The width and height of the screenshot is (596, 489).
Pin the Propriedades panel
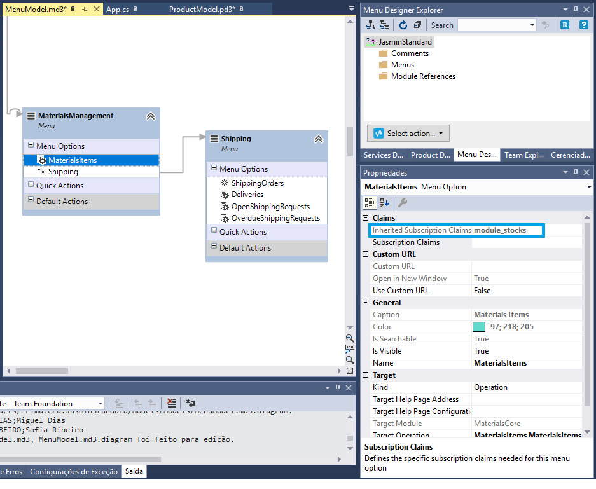point(576,172)
